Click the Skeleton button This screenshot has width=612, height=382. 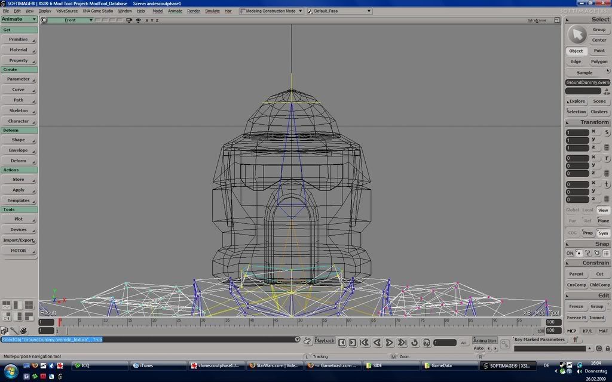pos(19,110)
